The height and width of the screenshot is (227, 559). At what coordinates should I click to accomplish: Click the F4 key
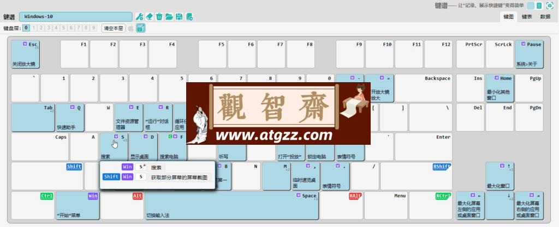[163, 54]
